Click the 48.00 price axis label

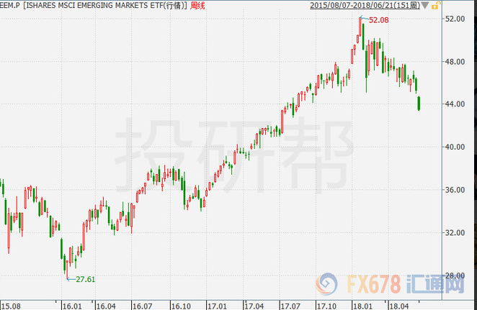(455, 62)
